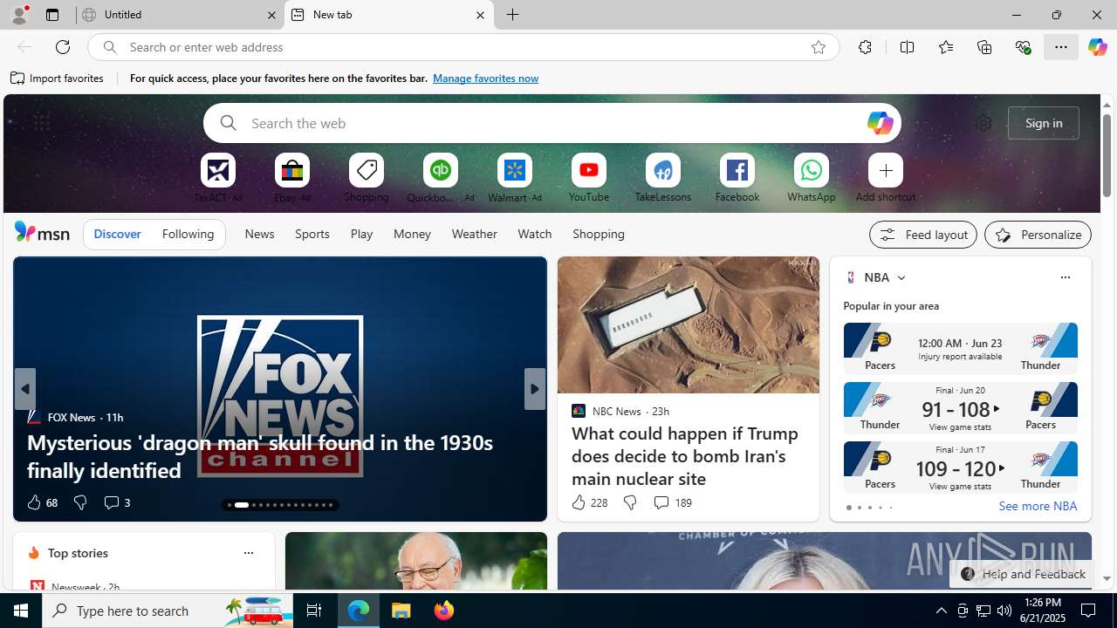Open the News menu item

tap(259, 234)
